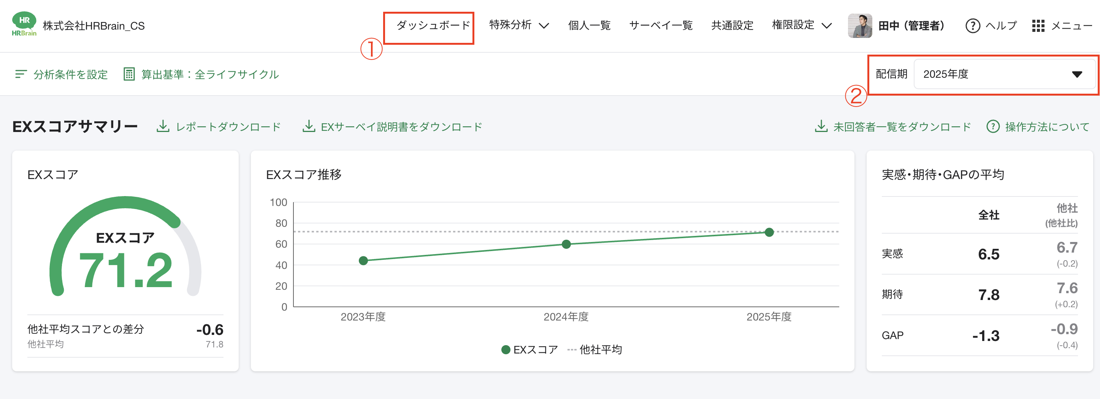This screenshot has height=399, width=1100.
Task: Open the 操作方法について help icon
Action: 993,126
